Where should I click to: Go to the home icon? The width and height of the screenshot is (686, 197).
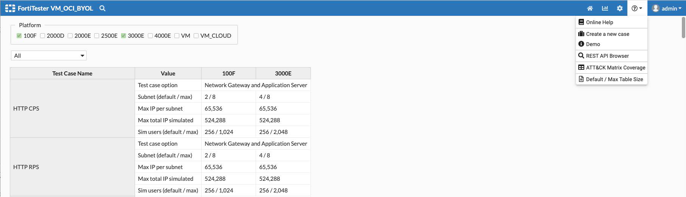590,8
